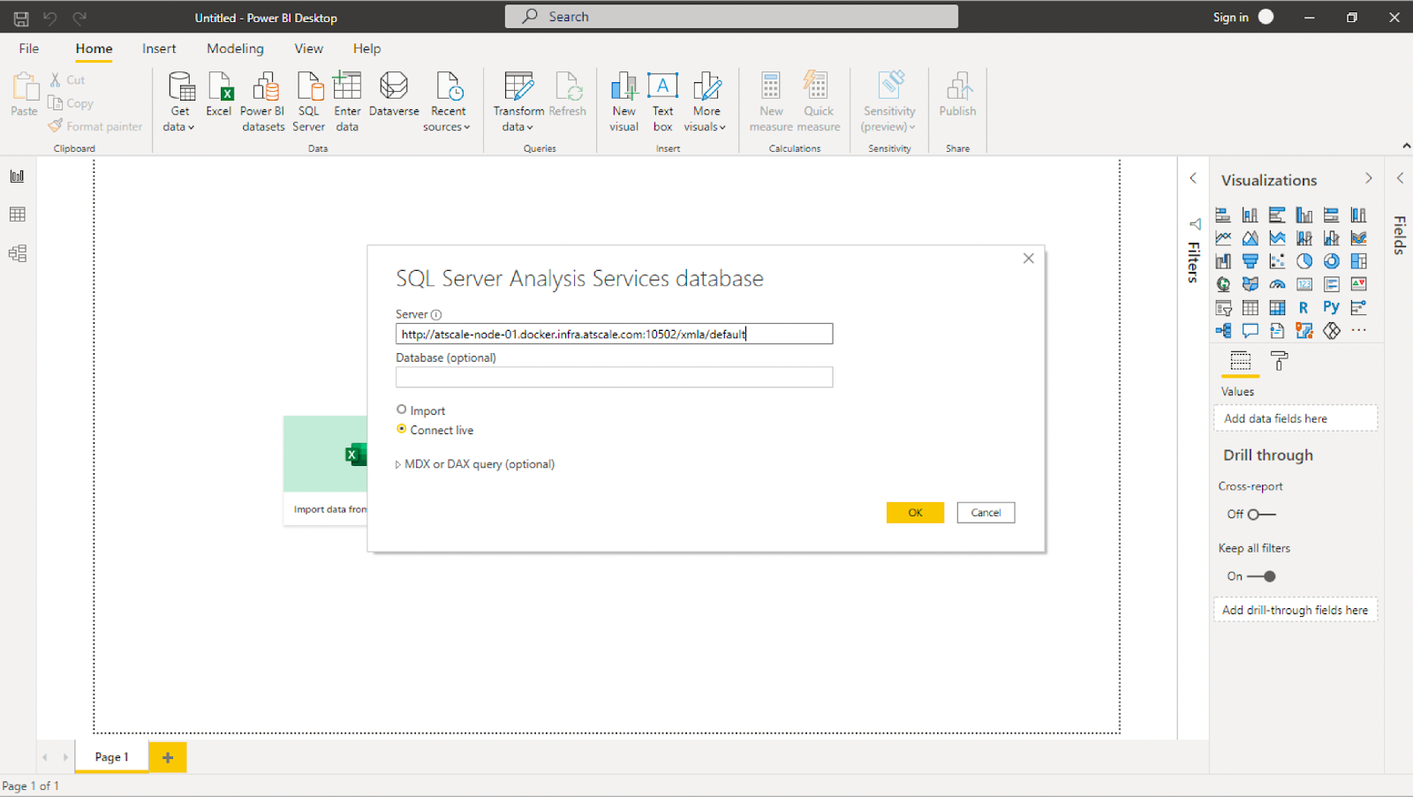Select the Q&A speech bubble visual
Viewport: 1413px width, 797px height.
point(1251,331)
